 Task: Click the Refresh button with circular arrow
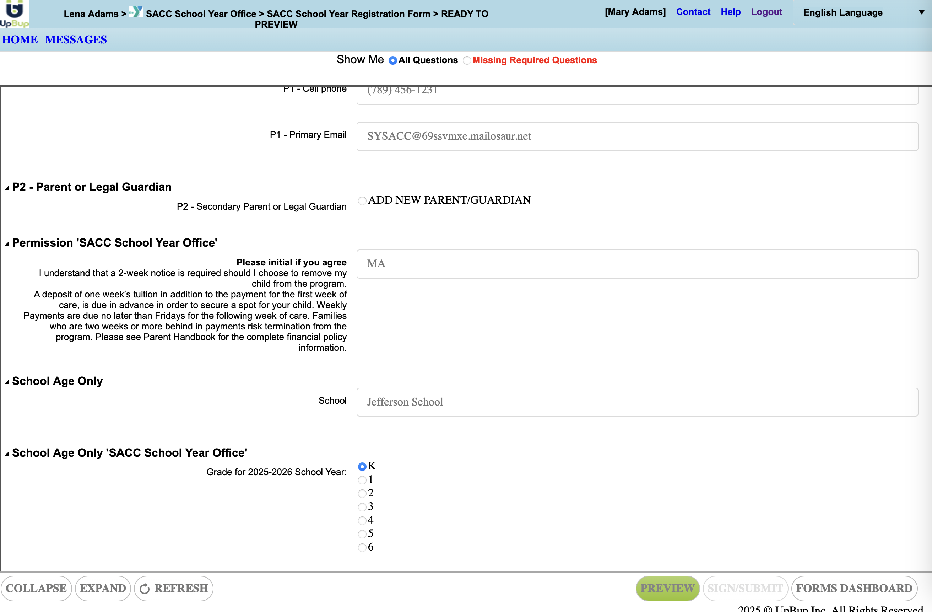(173, 588)
